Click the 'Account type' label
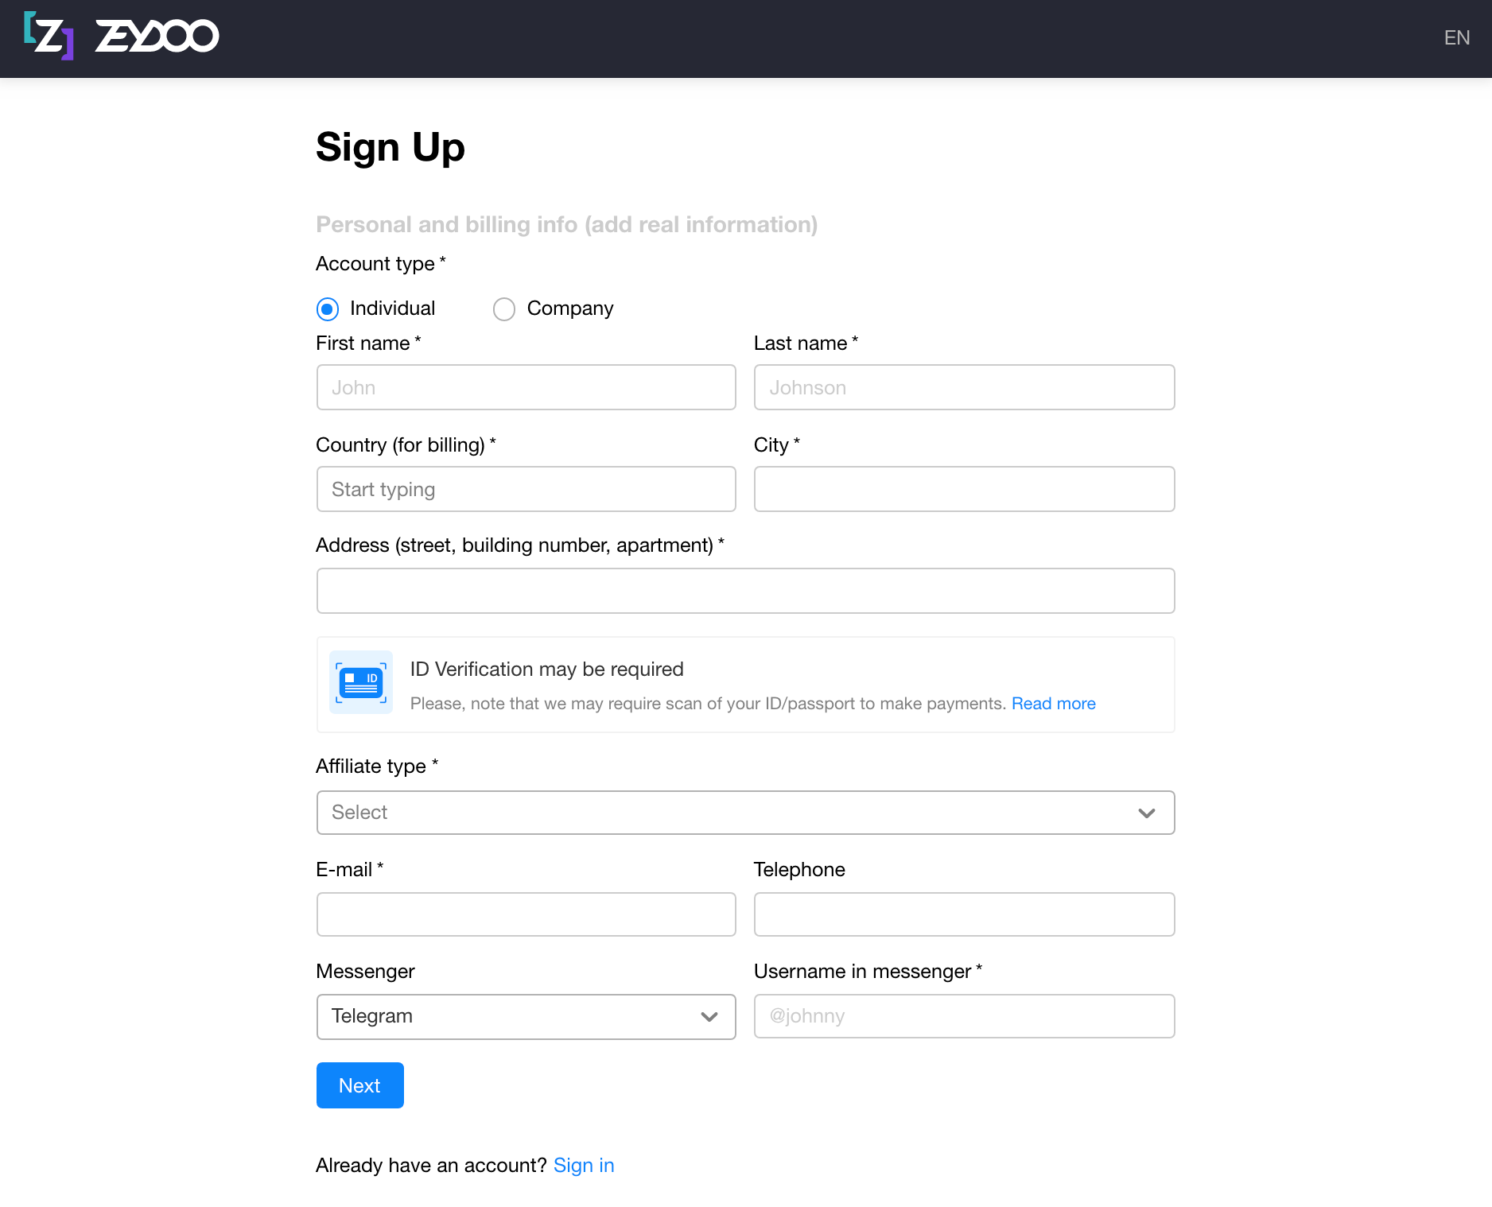 (380, 264)
